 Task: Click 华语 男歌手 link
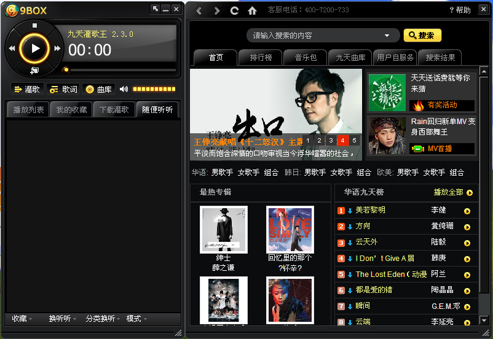pyautogui.click(x=223, y=173)
